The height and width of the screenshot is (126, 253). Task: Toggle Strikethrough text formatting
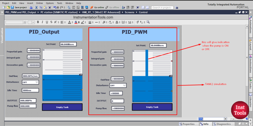pos(51,22)
